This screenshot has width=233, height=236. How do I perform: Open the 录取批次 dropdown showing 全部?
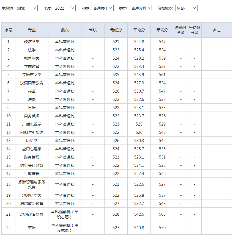click(187, 8)
